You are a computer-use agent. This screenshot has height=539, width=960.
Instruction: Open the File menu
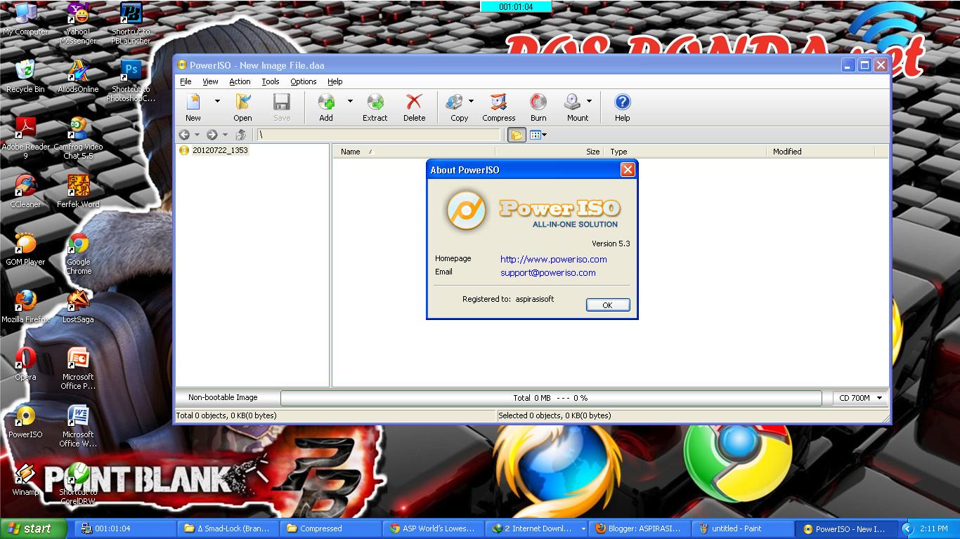pos(186,81)
